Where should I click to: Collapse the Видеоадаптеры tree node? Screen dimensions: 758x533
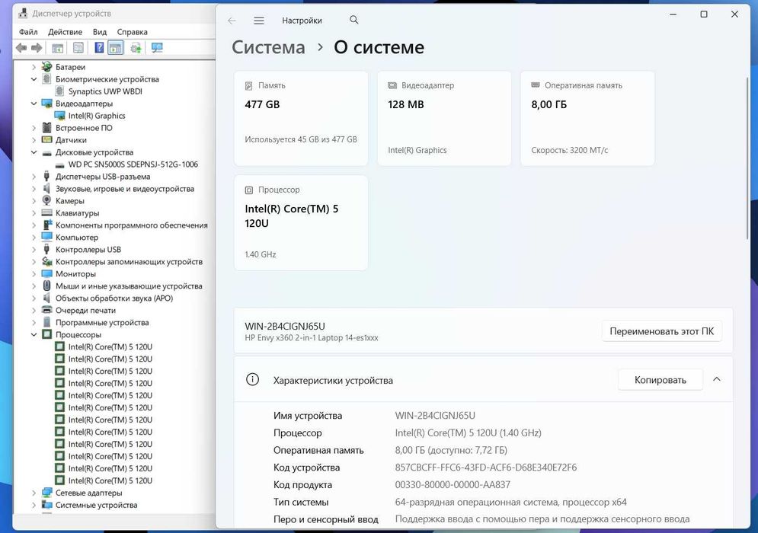point(34,104)
